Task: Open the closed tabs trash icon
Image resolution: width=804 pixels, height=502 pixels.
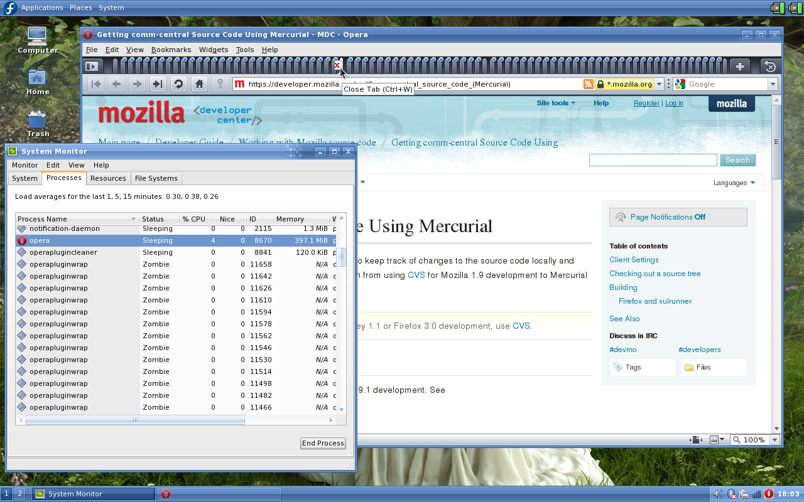Action: [770, 67]
